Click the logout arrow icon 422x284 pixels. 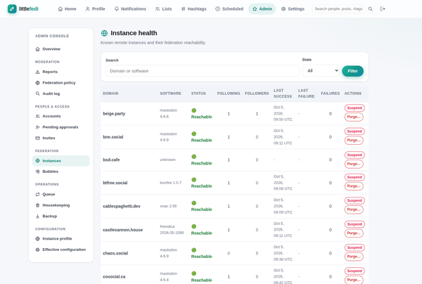click(383, 9)
